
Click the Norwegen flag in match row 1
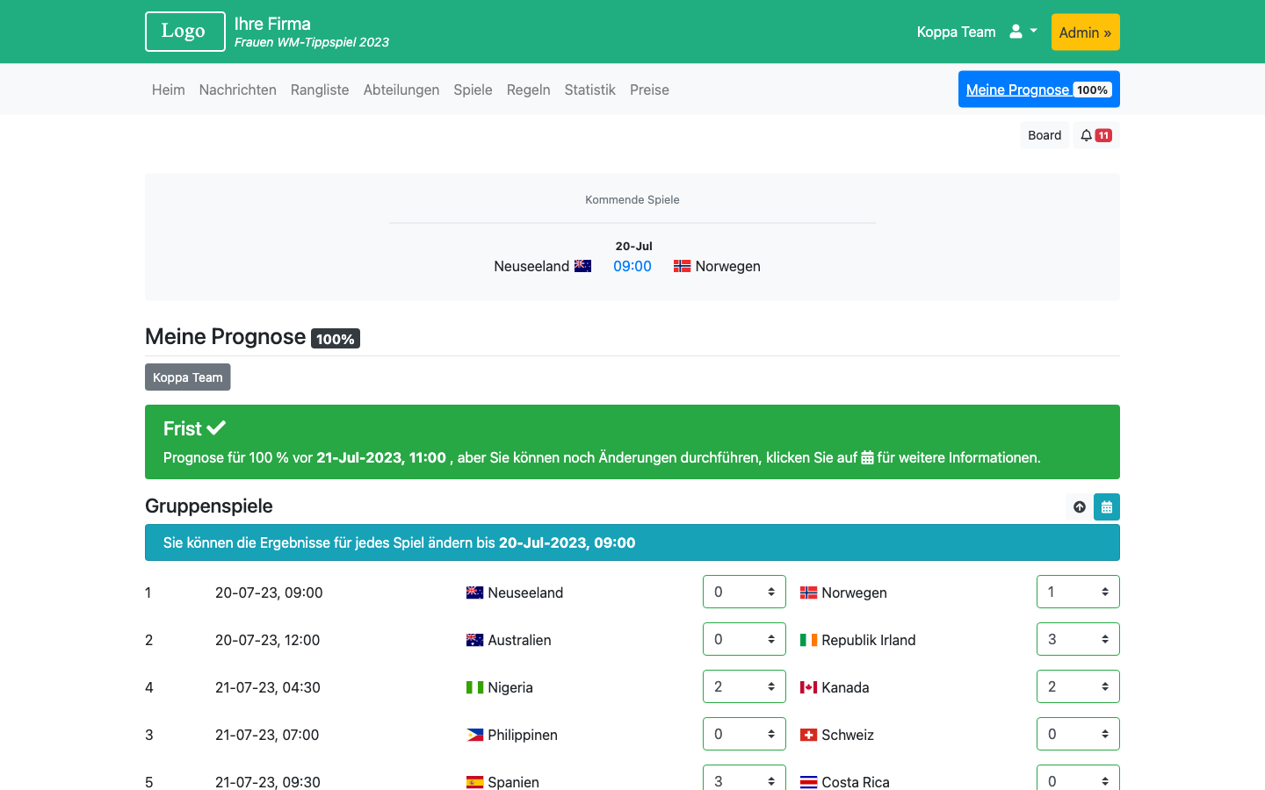(808, 592)
